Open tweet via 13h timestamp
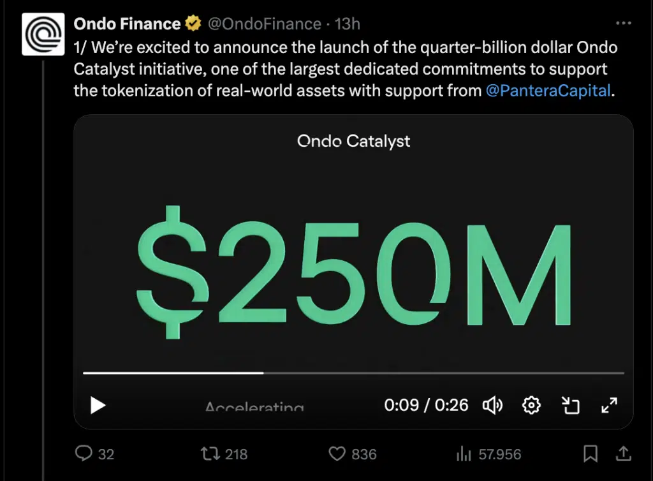 coord(348,24)
